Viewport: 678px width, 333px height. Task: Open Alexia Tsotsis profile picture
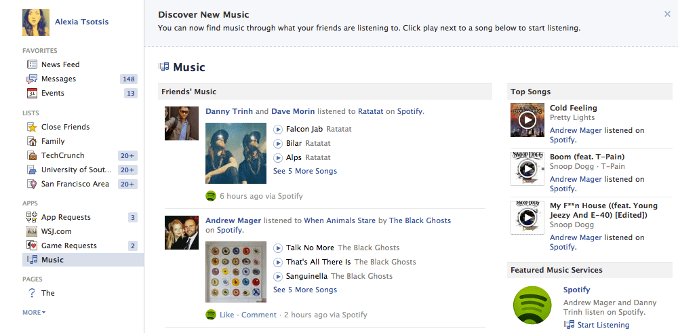click(35, 22)
